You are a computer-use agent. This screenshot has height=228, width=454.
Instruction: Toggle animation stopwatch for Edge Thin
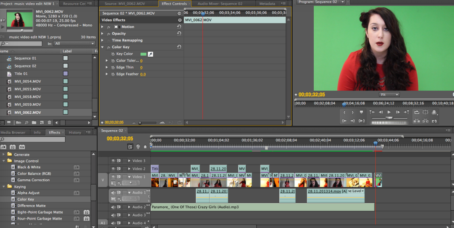click(x=113, y=68)
